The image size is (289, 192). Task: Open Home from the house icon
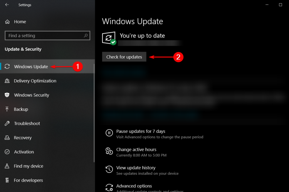pyautogui.click(x=7, y=22)
